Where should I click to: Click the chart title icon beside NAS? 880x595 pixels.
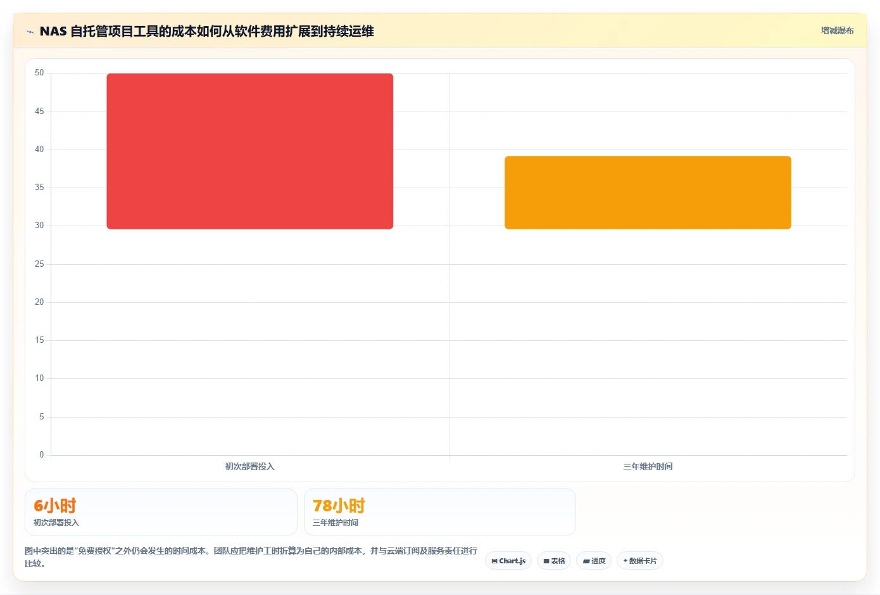[x=30, y=32]
